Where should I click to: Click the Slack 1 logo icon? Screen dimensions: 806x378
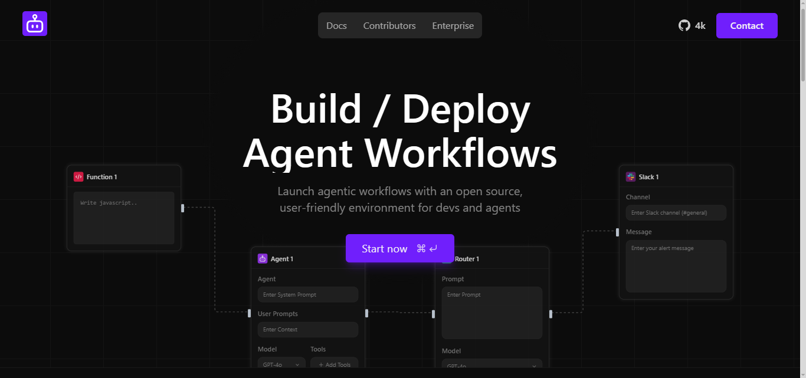[x=631, y=177]
